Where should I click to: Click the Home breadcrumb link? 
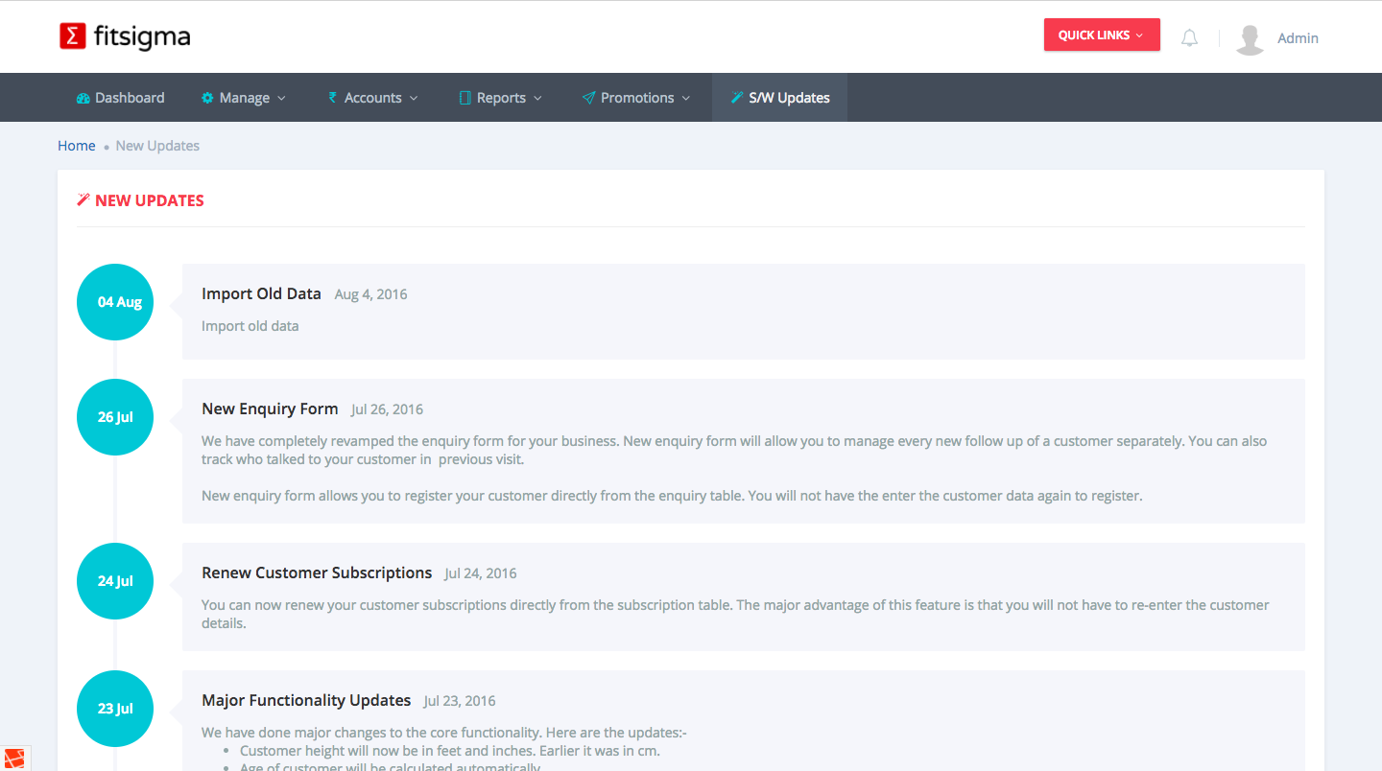76,146
